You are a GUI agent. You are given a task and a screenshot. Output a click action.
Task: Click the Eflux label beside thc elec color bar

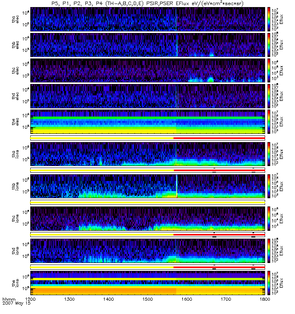(281, 71)
